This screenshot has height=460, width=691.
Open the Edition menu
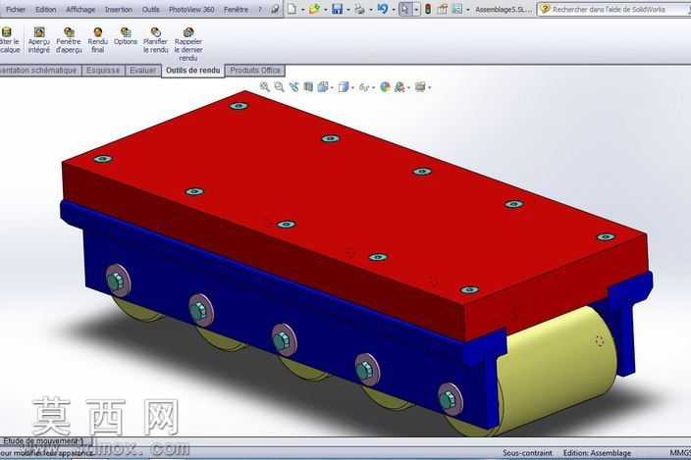(x=45, y=9)
